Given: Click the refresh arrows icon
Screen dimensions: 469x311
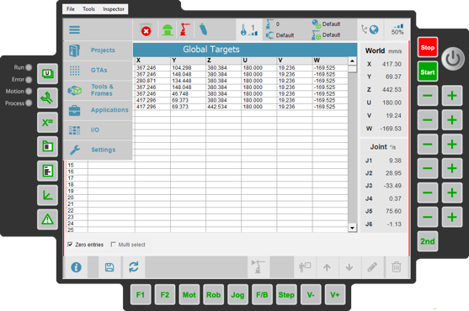Looking at the screenshot, I should 134,266.
